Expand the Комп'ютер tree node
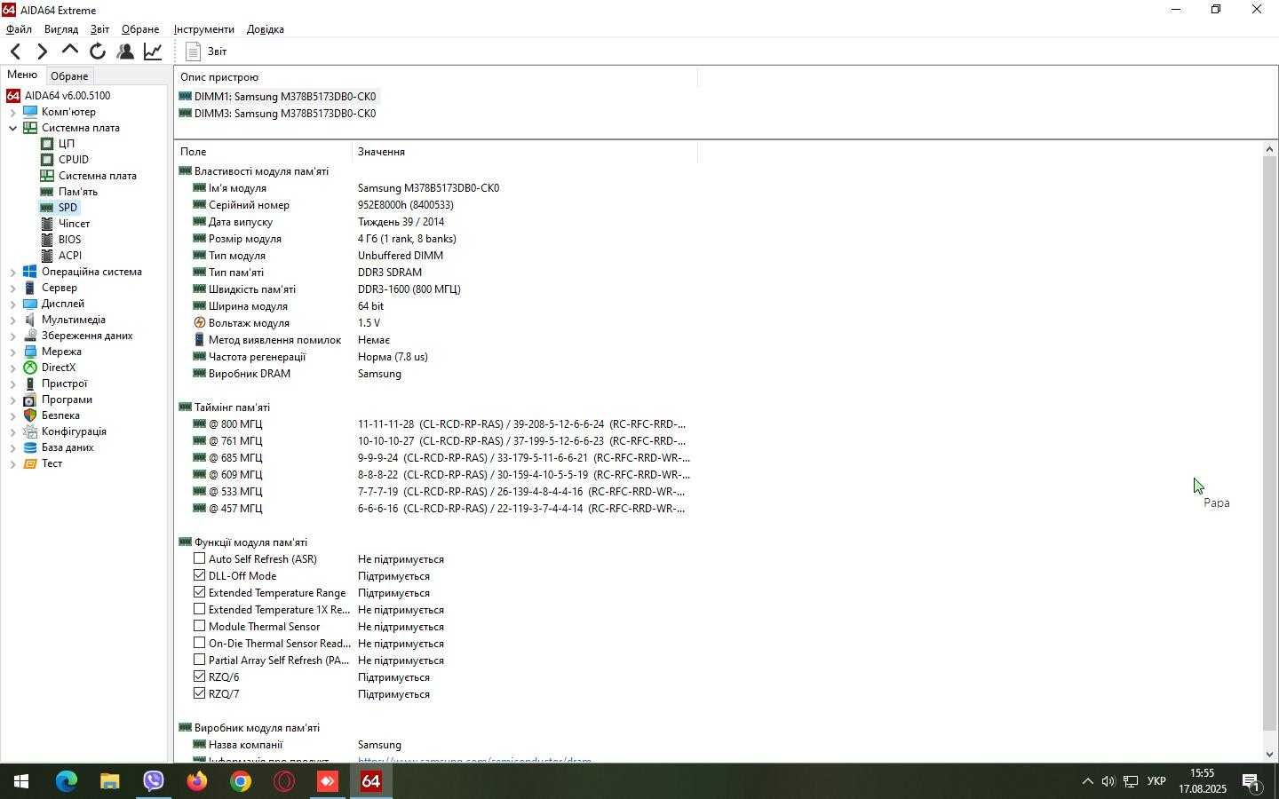The width and height of the screenshot is (1279, 799). (12, 112)
